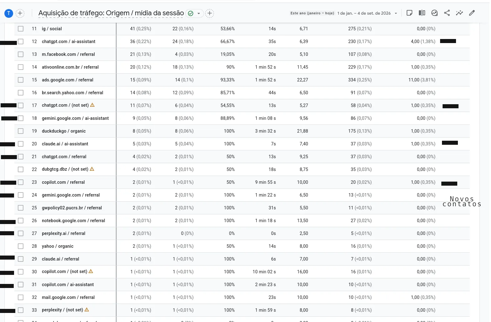This screenshot has height=322, width=491.
Task: Tick the claude.ai / ai-assistant checkbox
Action: pyautogui.click(x=21, y=144)
